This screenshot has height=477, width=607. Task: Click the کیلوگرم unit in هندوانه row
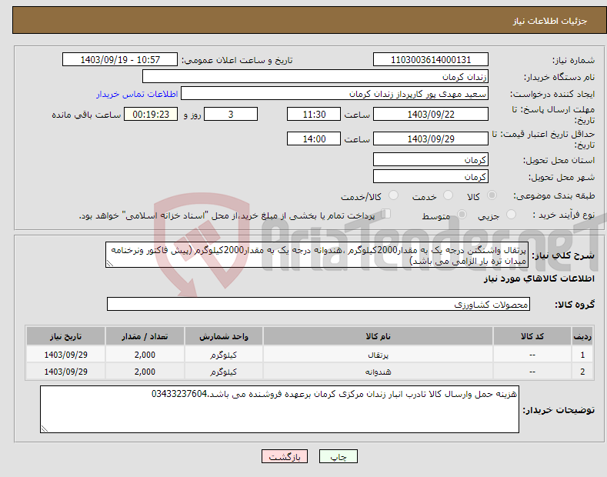click(224, 372)
